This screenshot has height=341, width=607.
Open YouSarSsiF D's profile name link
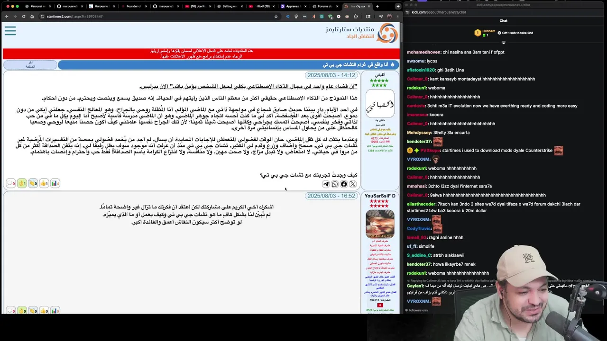[380, 196]
